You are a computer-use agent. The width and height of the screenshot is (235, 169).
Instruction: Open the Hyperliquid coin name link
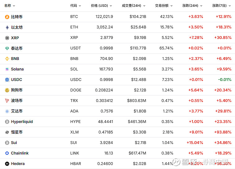point(22,122)
